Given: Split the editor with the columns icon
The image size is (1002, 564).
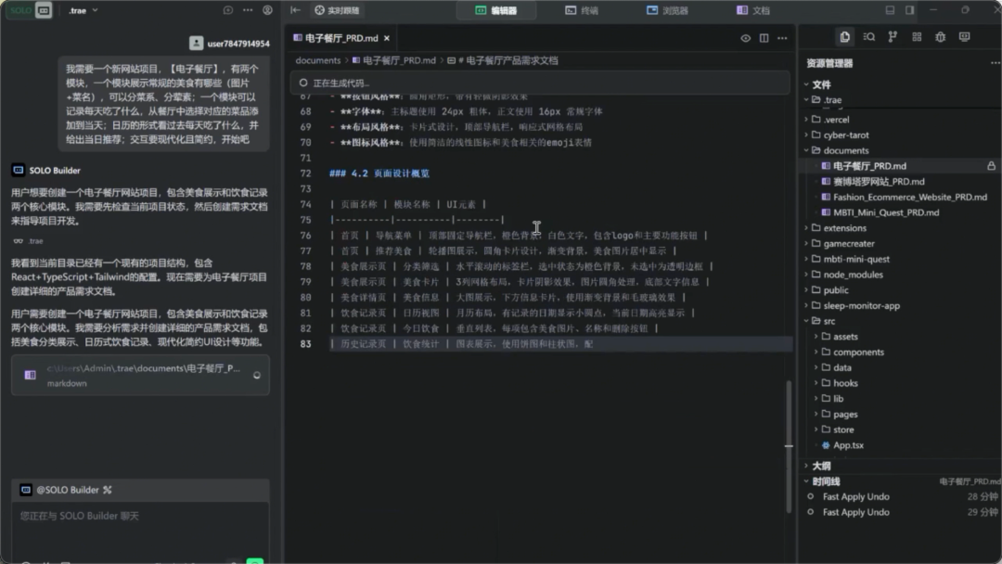Looking at the screenshot, I should 764,38.
